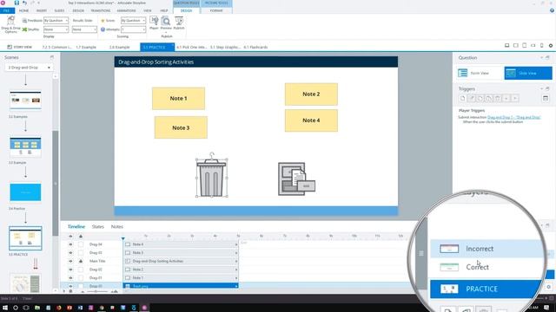Open the Feedback By Question dropdown
This screenshot has width=556, height=312.
click(x=56, y=21)
